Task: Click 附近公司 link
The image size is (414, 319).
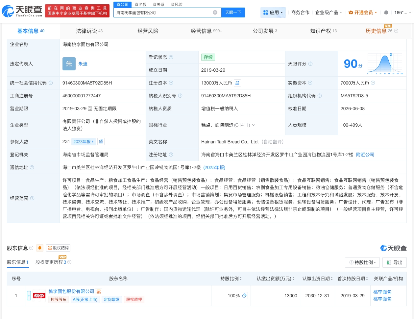Action: point(365,155)
